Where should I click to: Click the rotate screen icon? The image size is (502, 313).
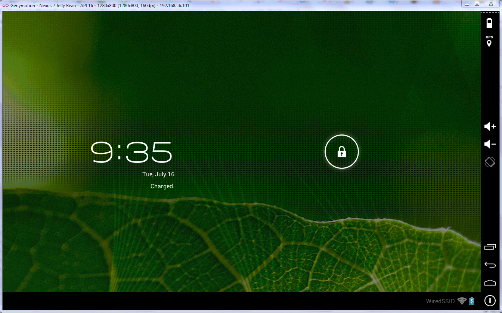click(x=490, y=162)
